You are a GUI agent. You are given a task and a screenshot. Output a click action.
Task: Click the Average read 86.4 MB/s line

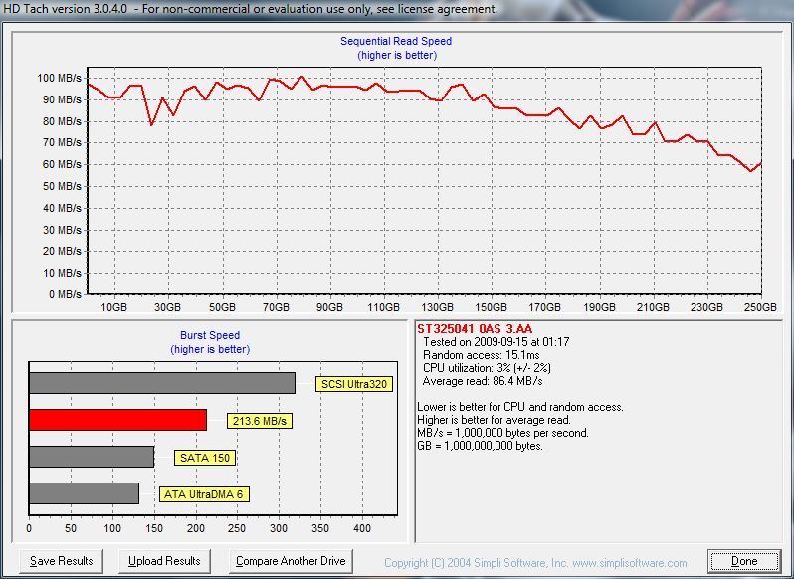(x=483, y=381)
